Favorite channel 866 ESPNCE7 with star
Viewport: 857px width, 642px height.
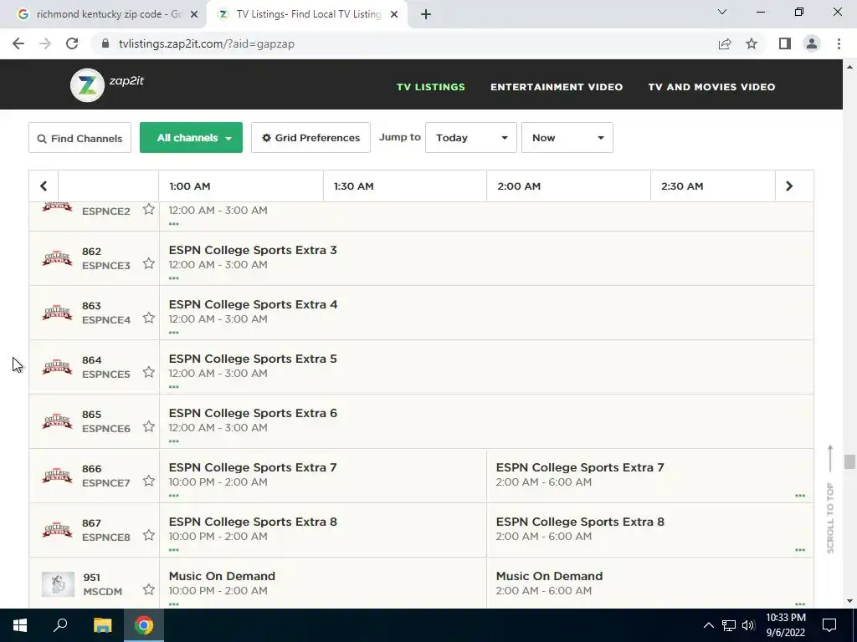click(149, 481)
